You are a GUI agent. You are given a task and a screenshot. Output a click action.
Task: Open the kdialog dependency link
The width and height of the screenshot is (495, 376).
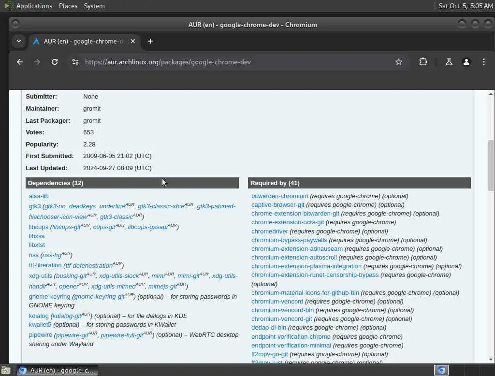point(39,316)
